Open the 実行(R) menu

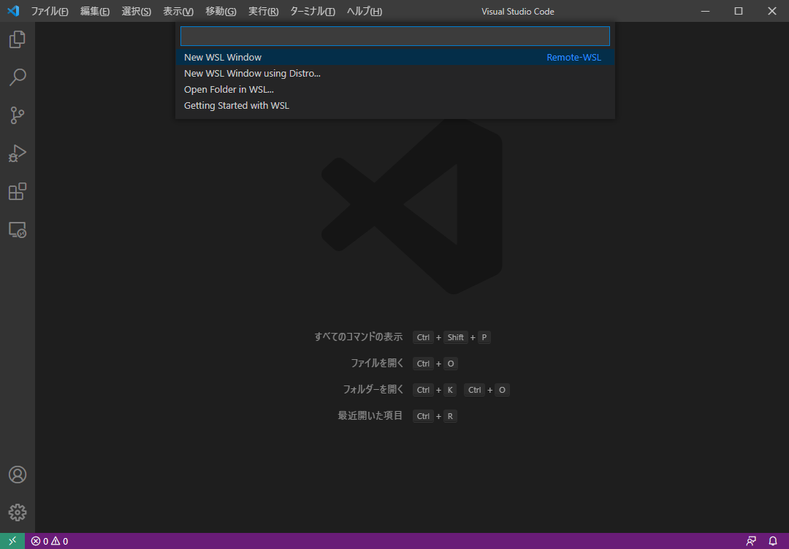[x=263, y=11]
